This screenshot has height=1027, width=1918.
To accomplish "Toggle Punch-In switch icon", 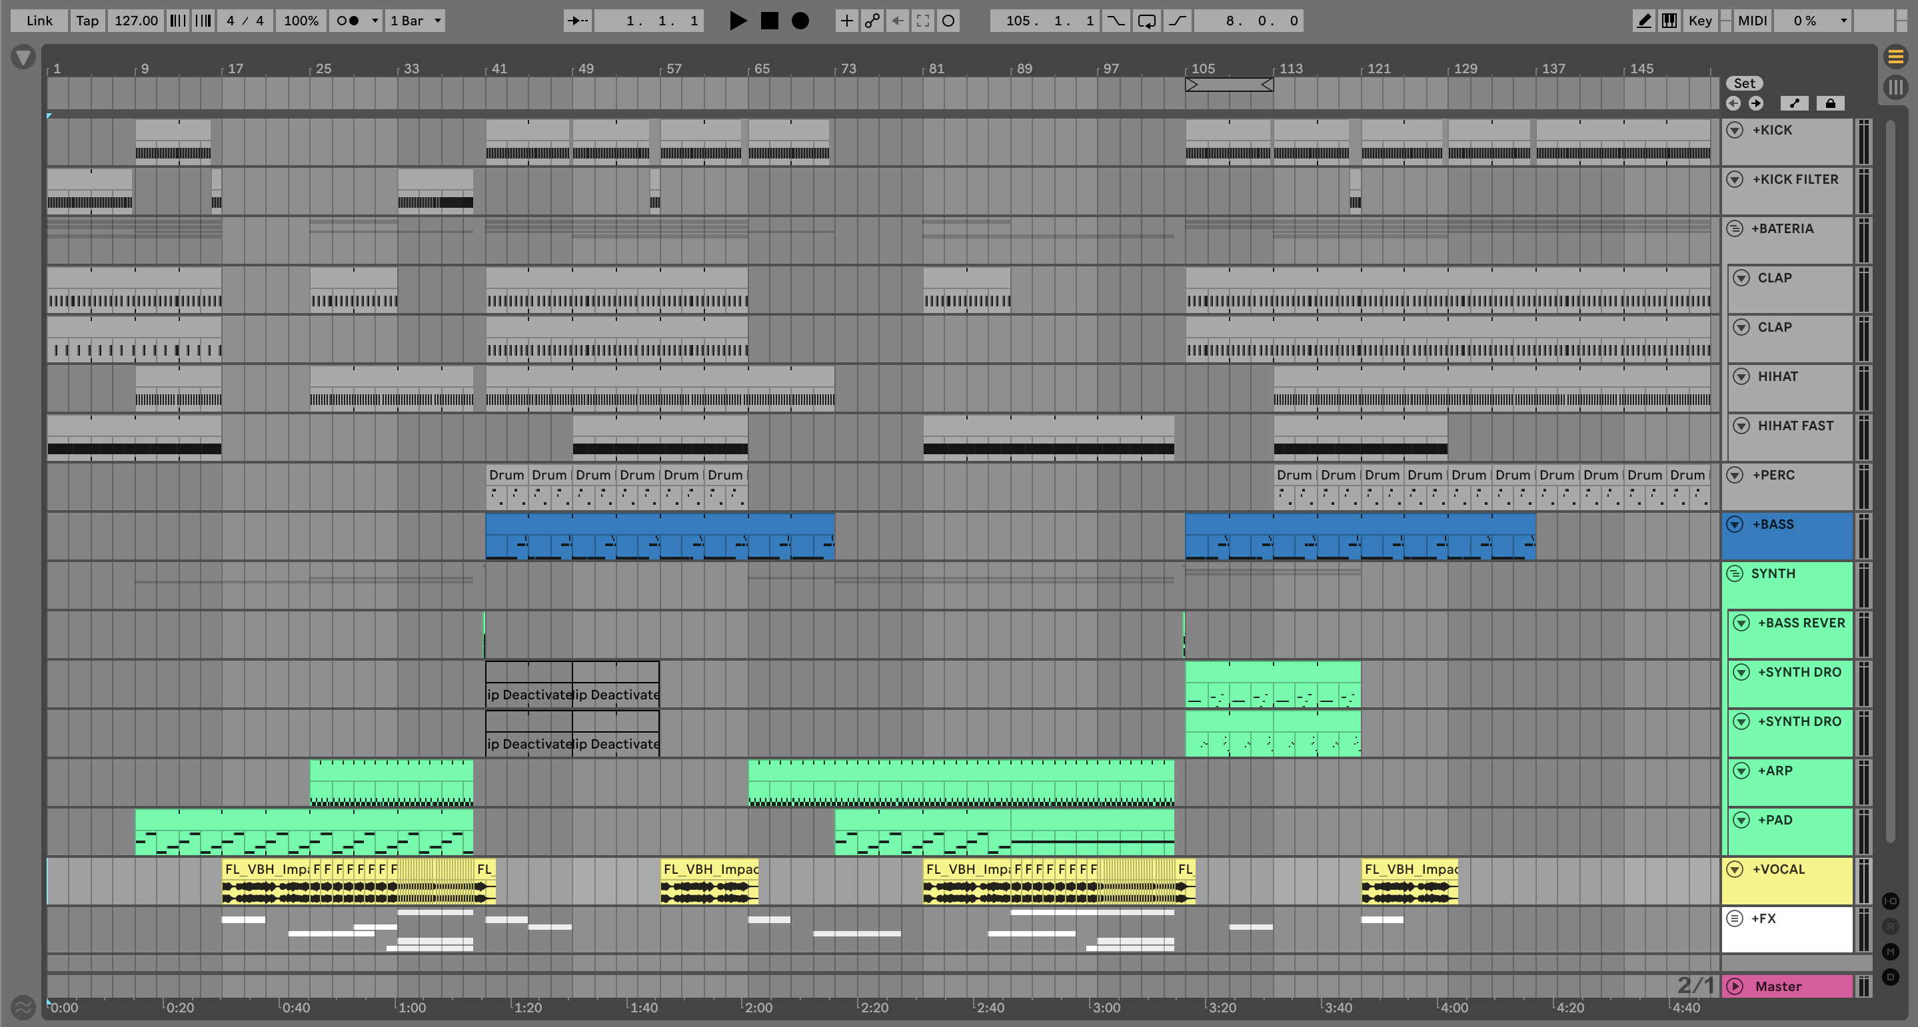I will (1116, 21).
